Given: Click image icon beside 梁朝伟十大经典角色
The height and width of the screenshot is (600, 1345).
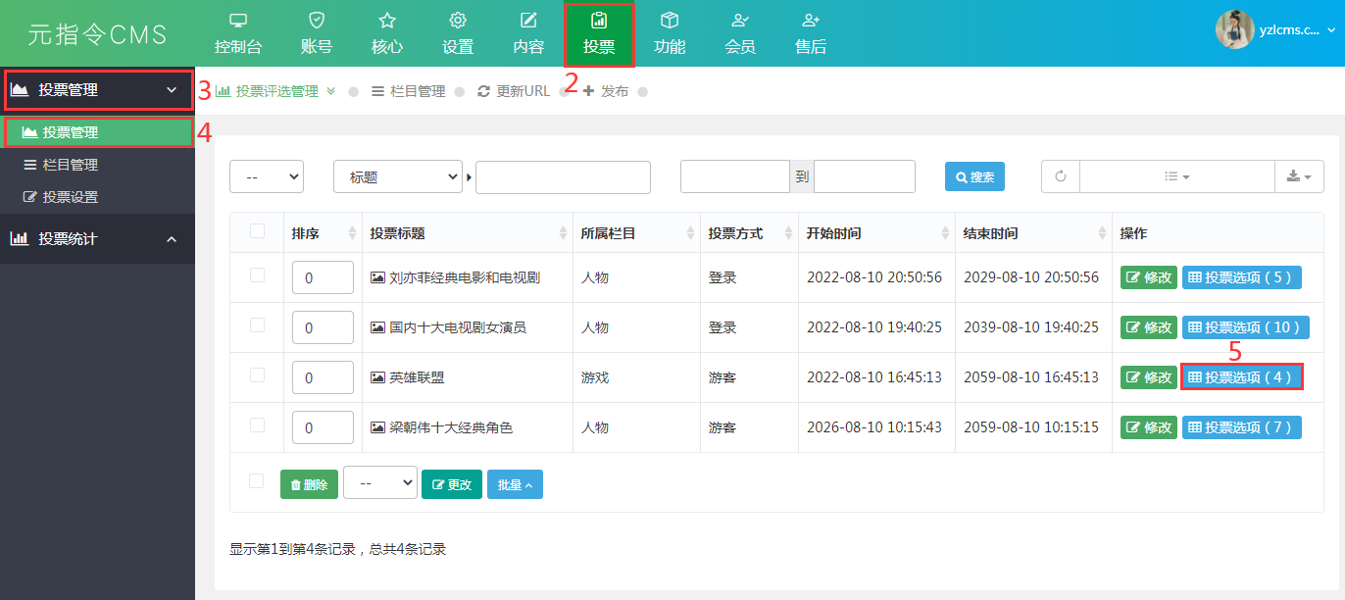Looking at the screenshot, I should coord(377,427).
